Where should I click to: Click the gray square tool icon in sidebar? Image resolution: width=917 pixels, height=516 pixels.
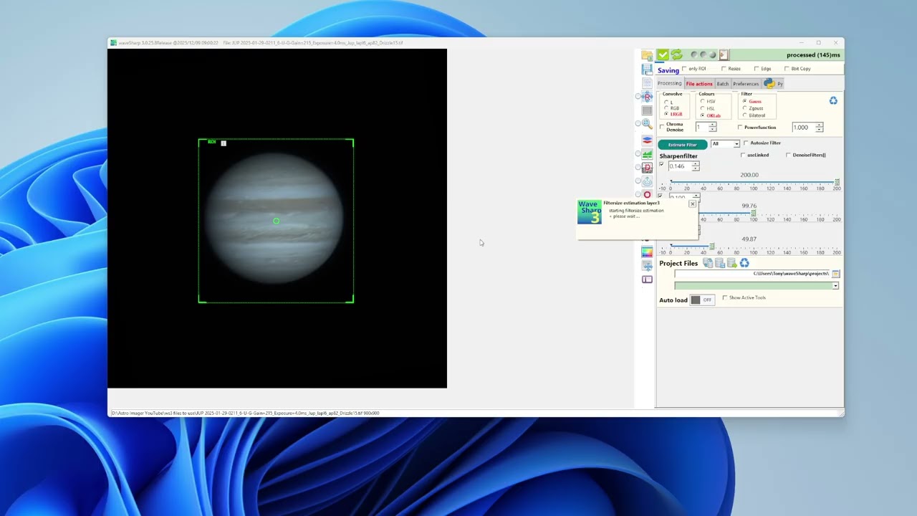647,110
